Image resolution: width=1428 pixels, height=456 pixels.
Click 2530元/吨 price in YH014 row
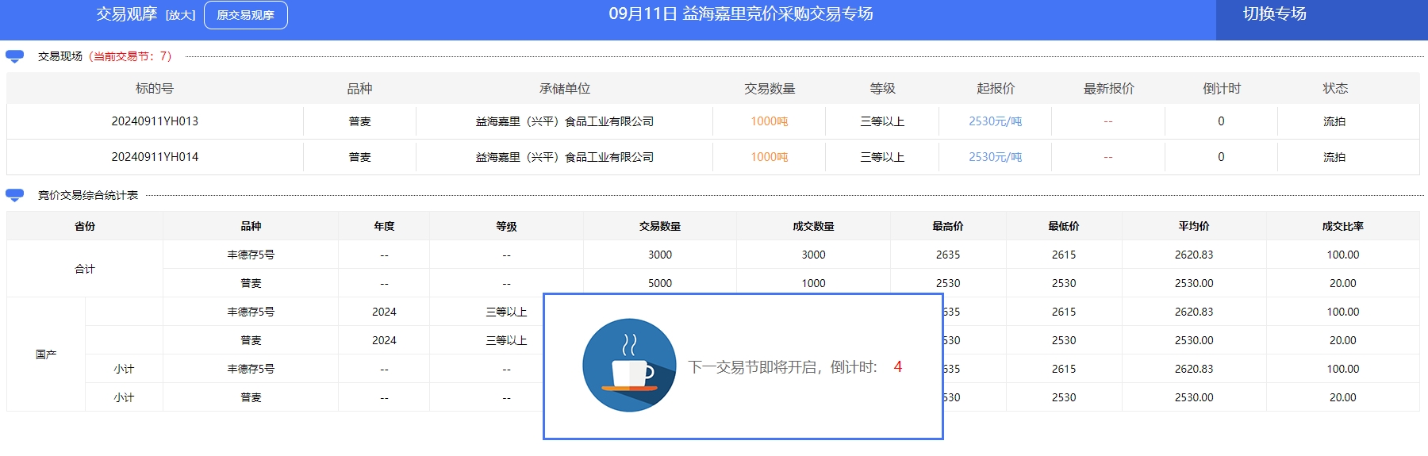[996, 157]
